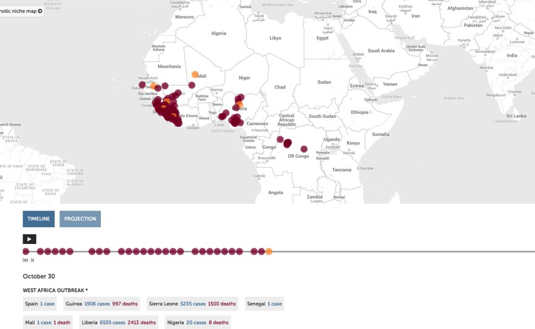Click the Sierra Leone cases box

pyautogui.click(x=192, y=304)
